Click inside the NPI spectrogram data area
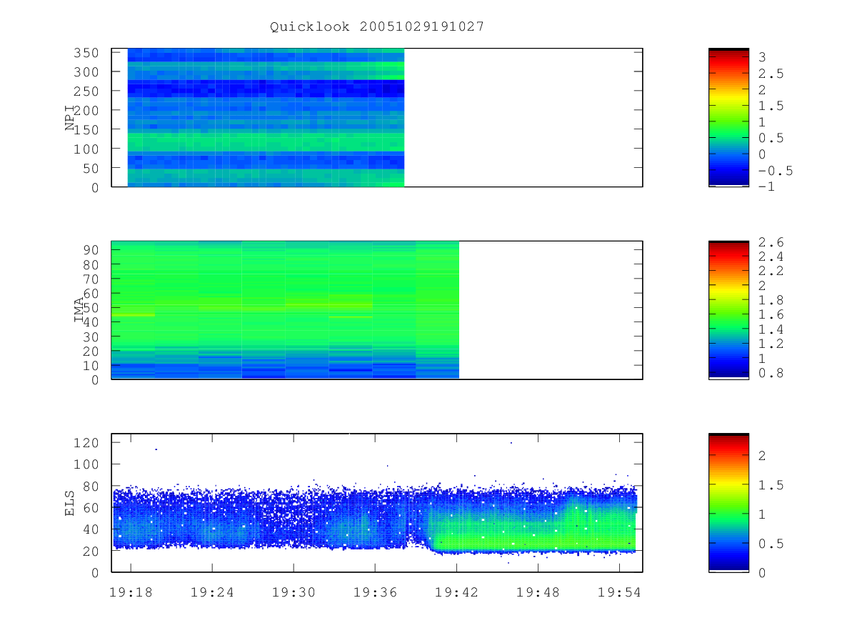 click(x=266, y=118)
